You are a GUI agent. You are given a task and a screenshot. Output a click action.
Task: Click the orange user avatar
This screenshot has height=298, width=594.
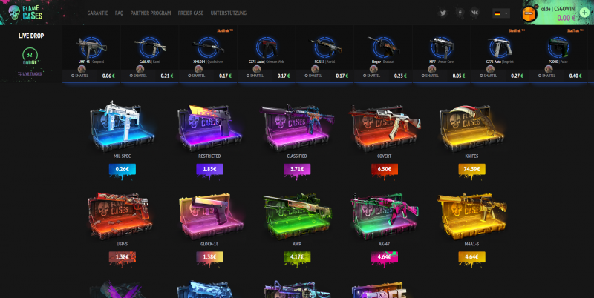pyautogui.click(x=529, y=14)
